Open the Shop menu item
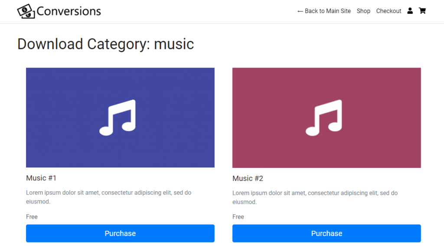This screenshot has height=252, width=444. [363, 11]
